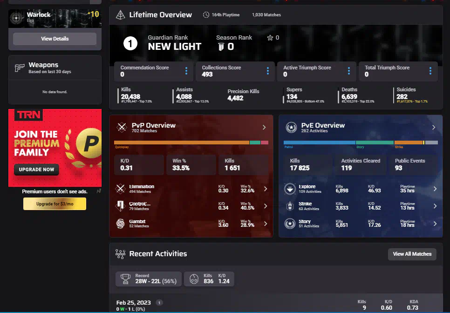Open Total Triumph Score options menu

[x=430, y=71]
